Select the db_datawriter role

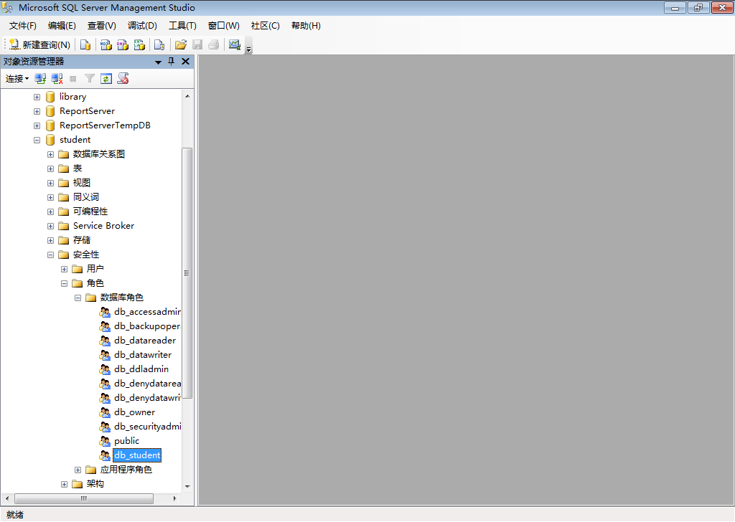click(143, 355)
